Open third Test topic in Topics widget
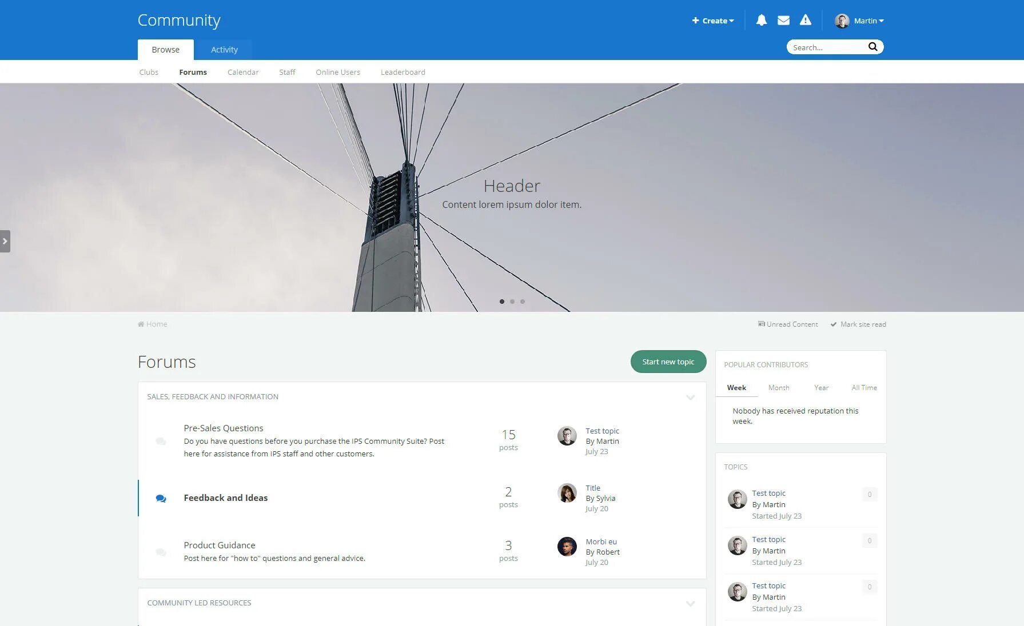Image resolution: width=1024 pixels, height=626 pixels. [768, 585]
